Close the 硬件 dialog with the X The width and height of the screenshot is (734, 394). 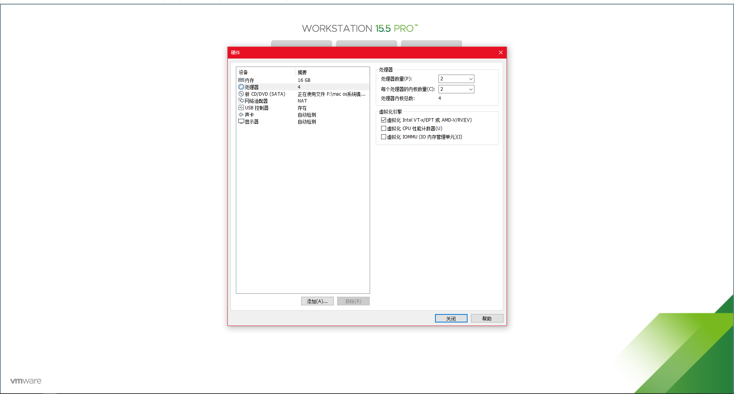[x=501, y=52]
